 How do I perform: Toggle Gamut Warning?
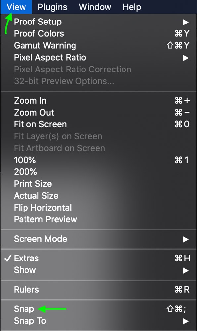98,46
